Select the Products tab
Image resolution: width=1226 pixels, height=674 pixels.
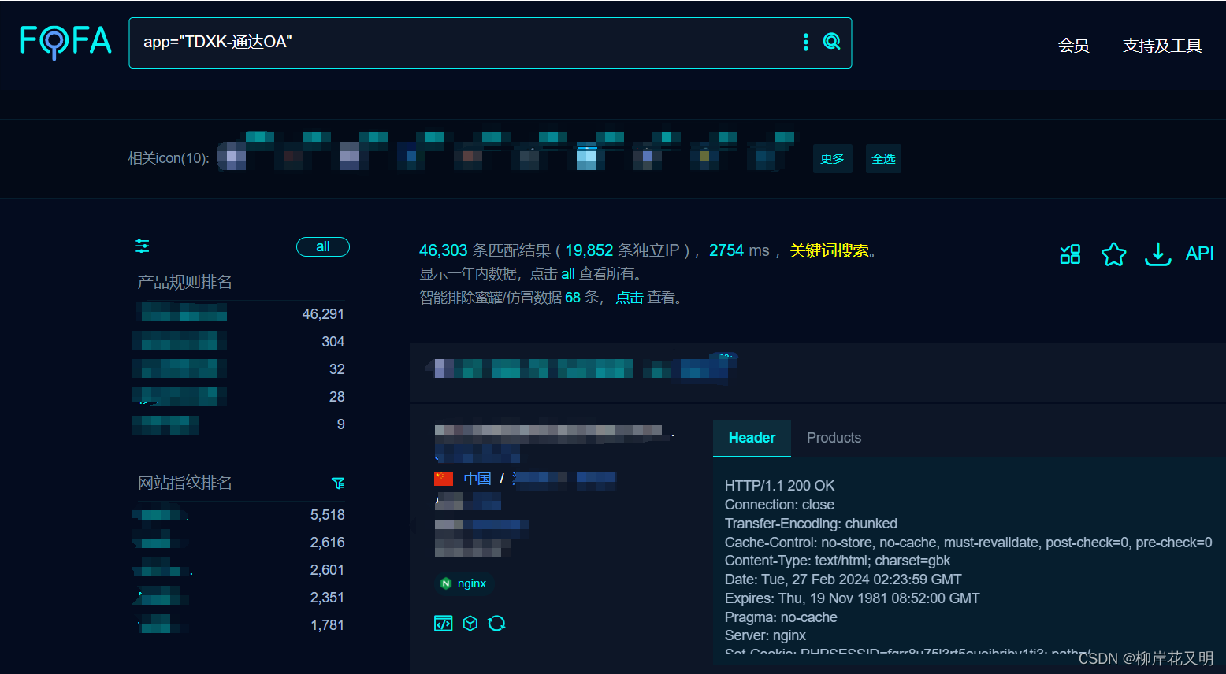click(x=834, y=438)
